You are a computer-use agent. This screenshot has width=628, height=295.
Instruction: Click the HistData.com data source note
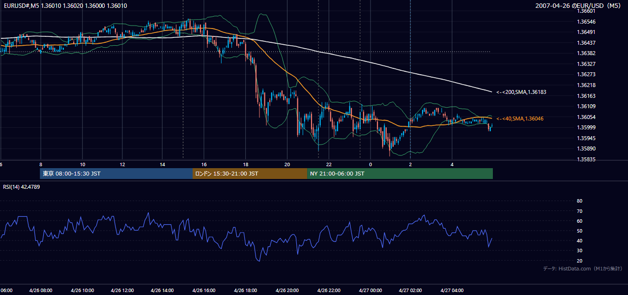point(583,268)
